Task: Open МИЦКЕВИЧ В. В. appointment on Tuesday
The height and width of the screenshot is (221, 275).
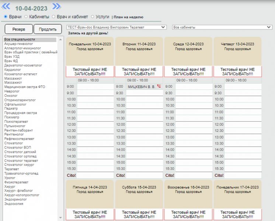Action: [141, 87]
